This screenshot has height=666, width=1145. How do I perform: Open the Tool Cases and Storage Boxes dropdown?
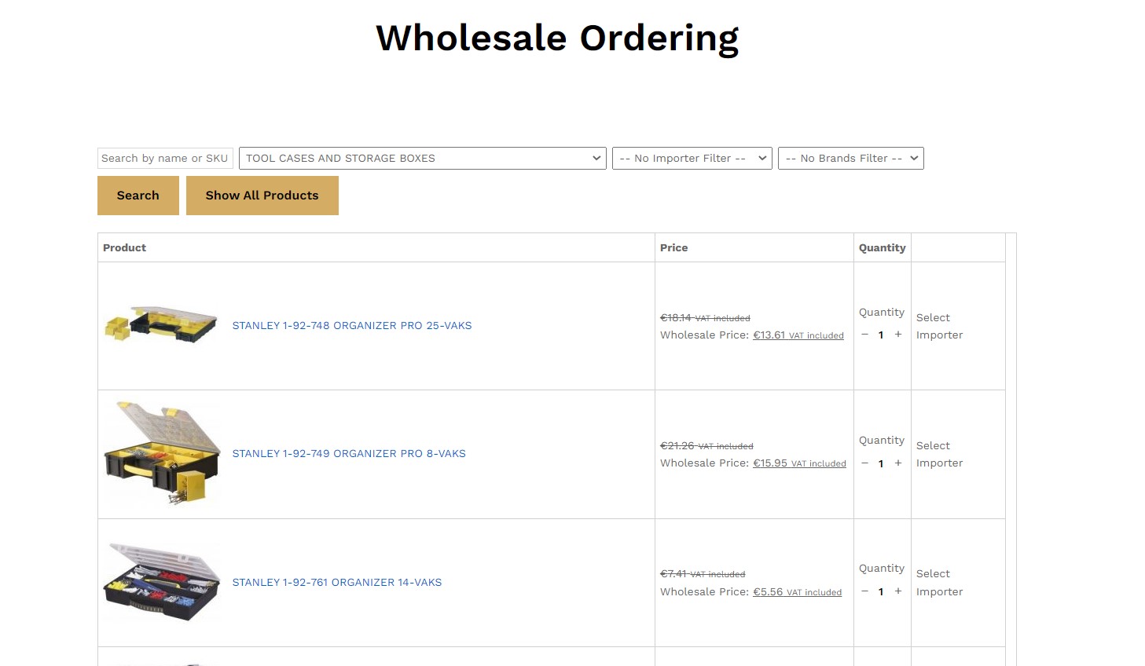422,158
